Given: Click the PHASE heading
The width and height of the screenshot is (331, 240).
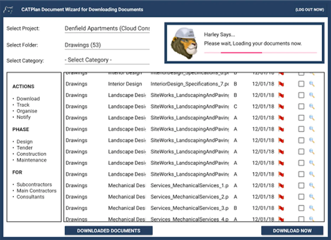Looking at the screenshot, I should pyautogui.click(x=21, y=129).
